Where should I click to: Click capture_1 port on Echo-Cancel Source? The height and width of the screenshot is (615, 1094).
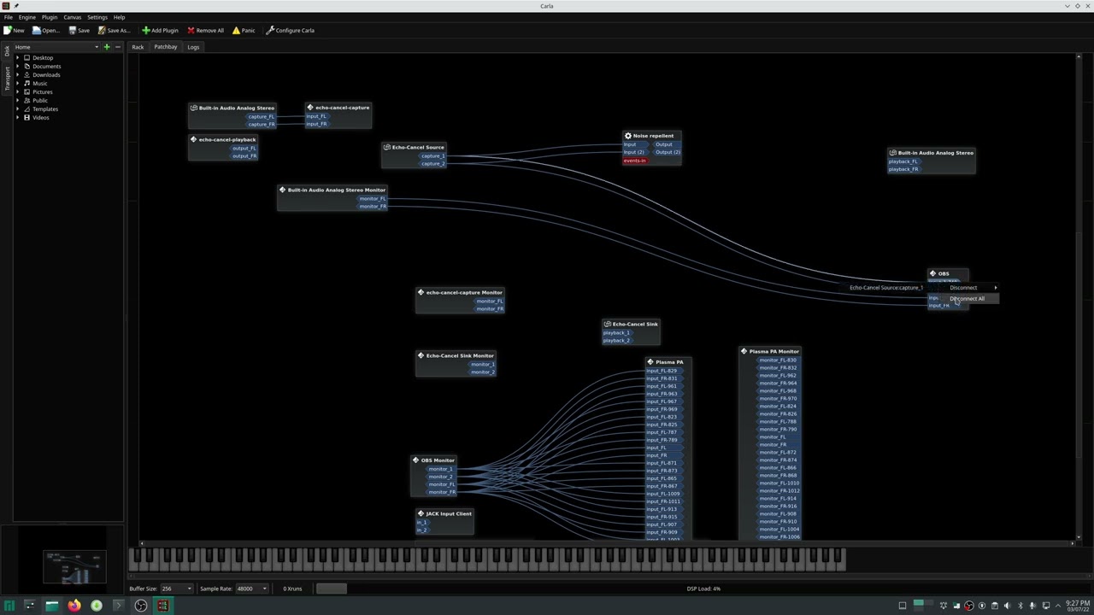tap(433, 156)
